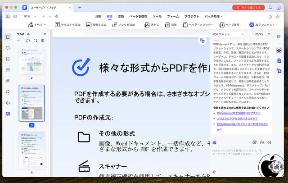Screen dimensions: 288x183
Task: Open the attachments paperclip icon in sidebar
Action: tap(8, 81)
